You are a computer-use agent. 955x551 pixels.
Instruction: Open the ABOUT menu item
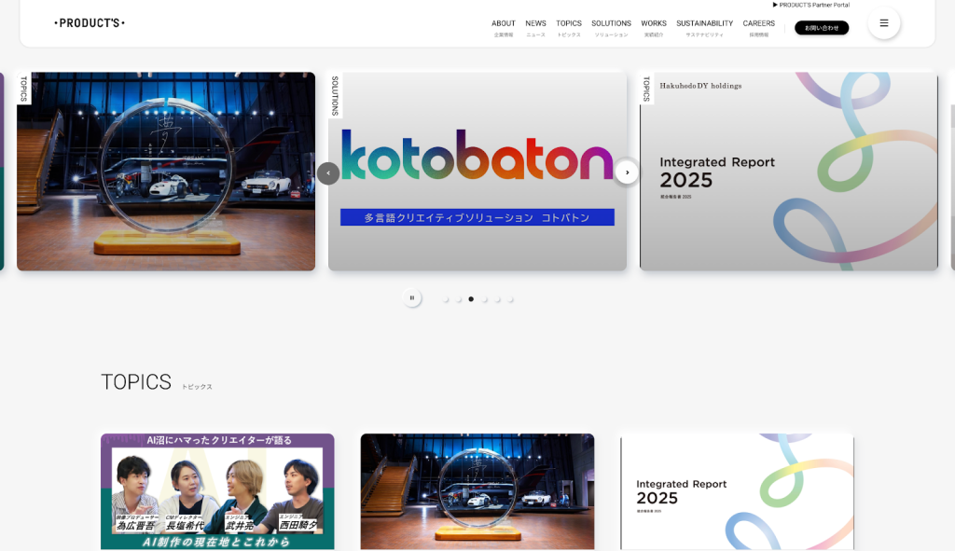(504, 24)
